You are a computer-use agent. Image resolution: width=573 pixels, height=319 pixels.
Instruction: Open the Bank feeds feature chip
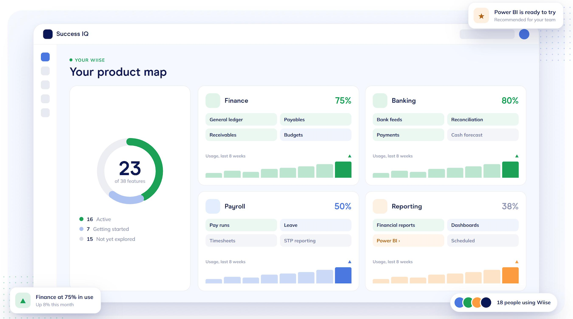(408, 120)
